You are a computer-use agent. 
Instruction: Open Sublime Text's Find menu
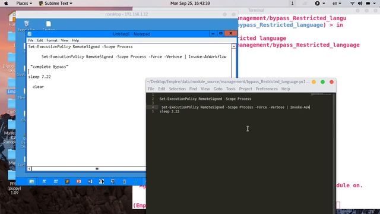coord(193,89)
